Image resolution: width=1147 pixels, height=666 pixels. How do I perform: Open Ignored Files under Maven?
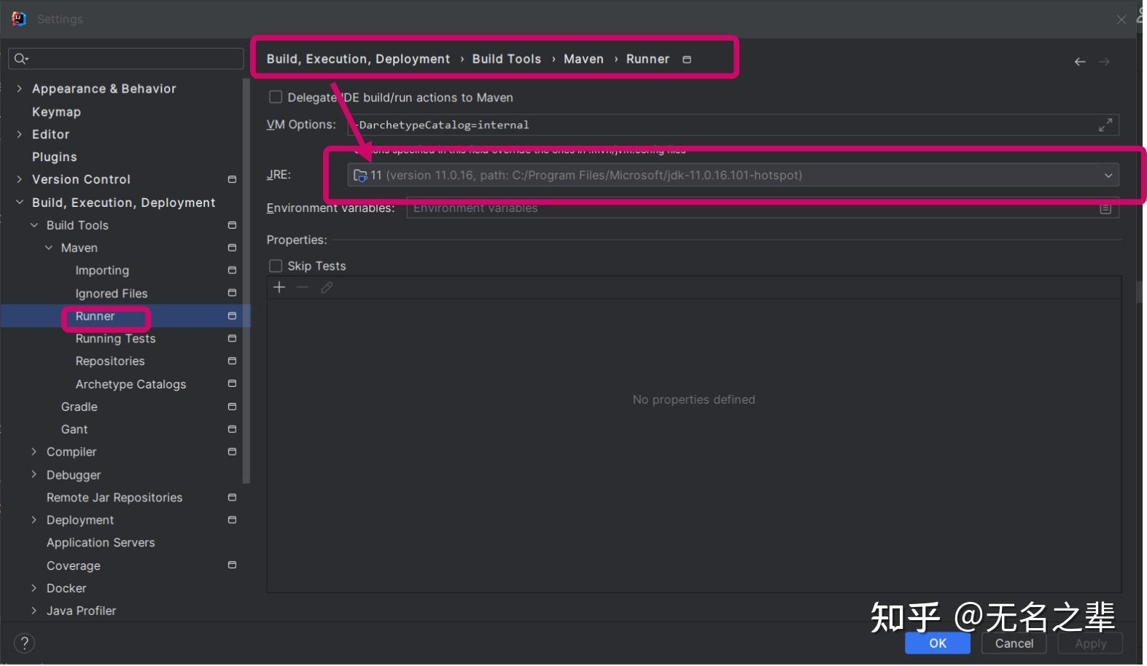111,294
